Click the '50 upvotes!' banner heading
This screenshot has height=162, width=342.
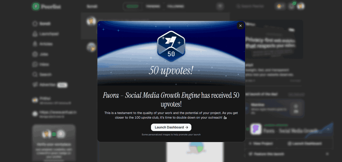(171, 70)
